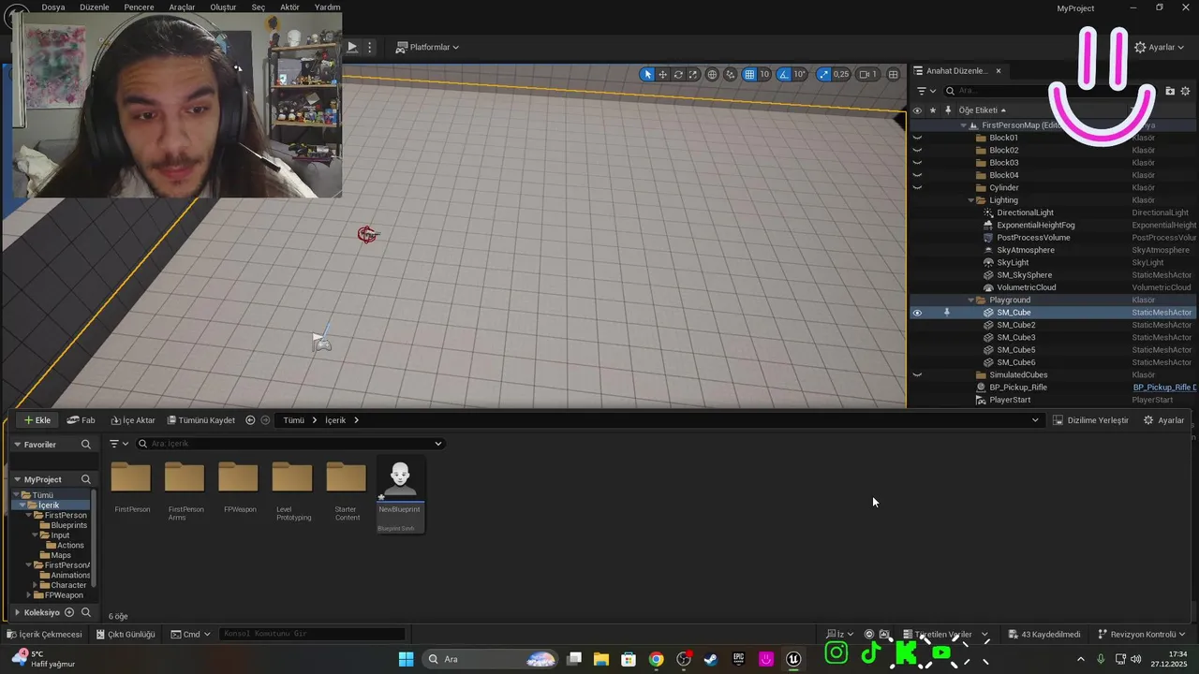Open grid snap size value 10
Viewport: 1199px width, 674px height.
764,74
